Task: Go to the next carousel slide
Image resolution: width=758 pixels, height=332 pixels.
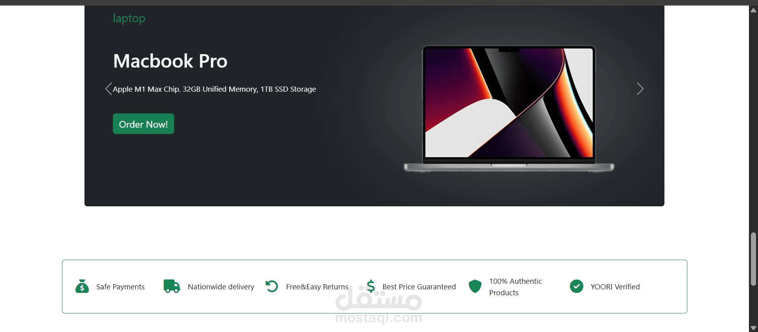Action: [640, 89]
